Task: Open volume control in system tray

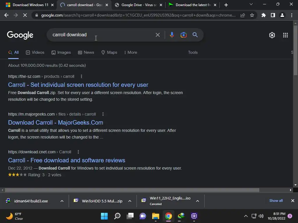Action: point(261,216)
